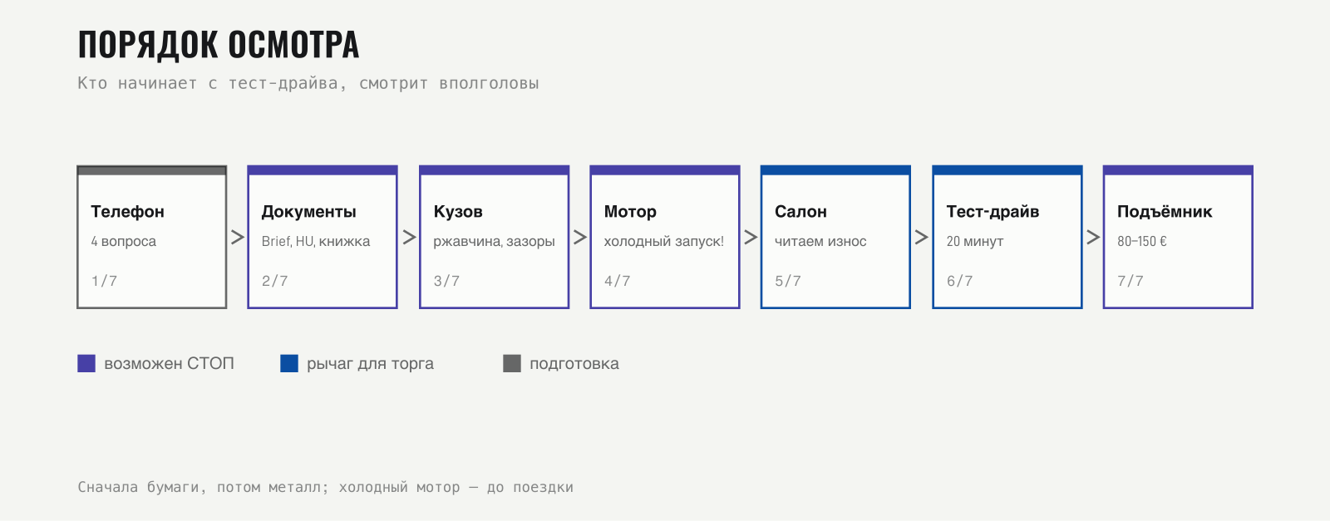Click the 'ржавчина, зазоры' subtitle
The width and height of the screenshot is (1330, 521).
coord(494,242)
